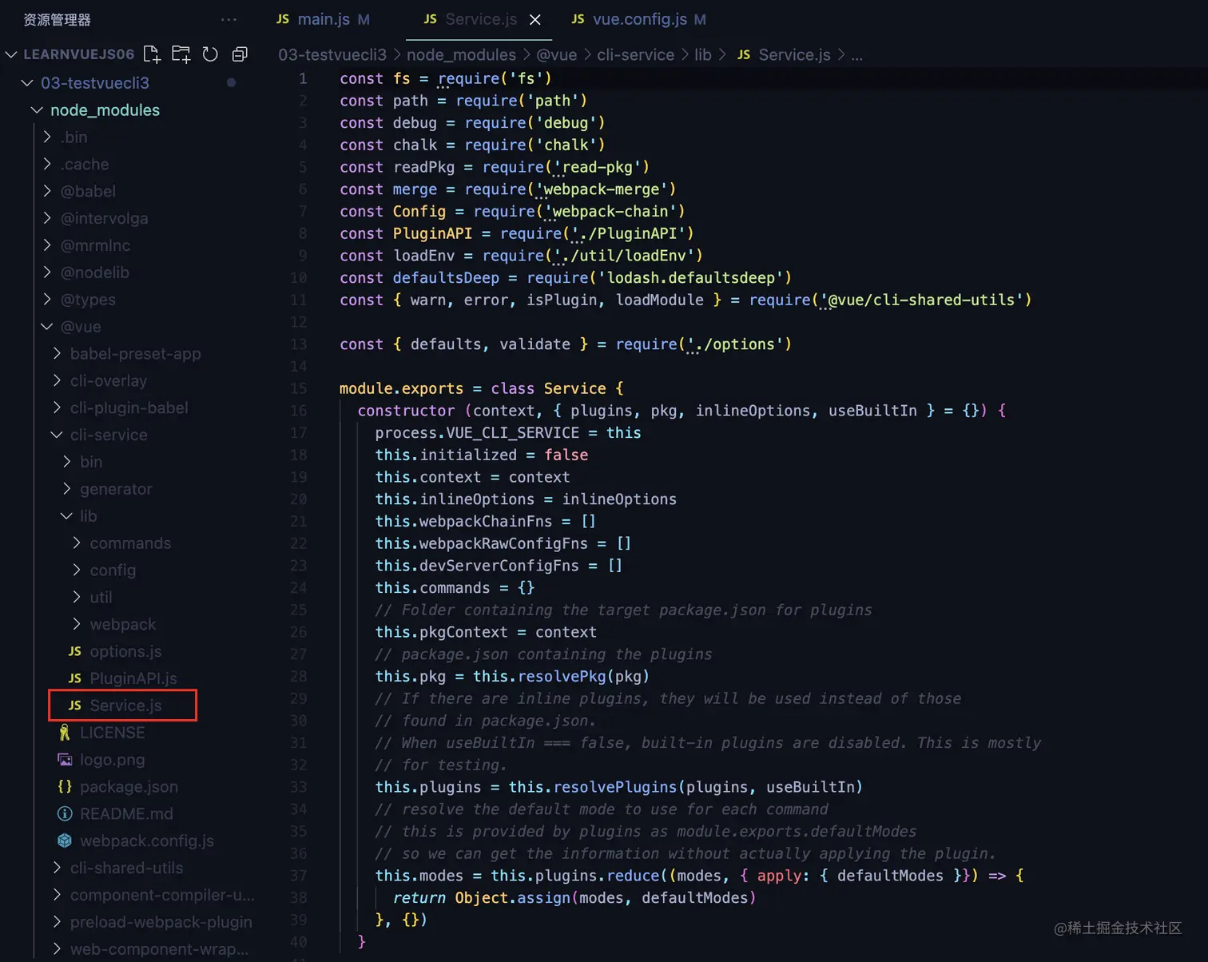This screenshot has height=962, width=1208.
Task: Expand the commands folder
Action: tap(77, 543)
